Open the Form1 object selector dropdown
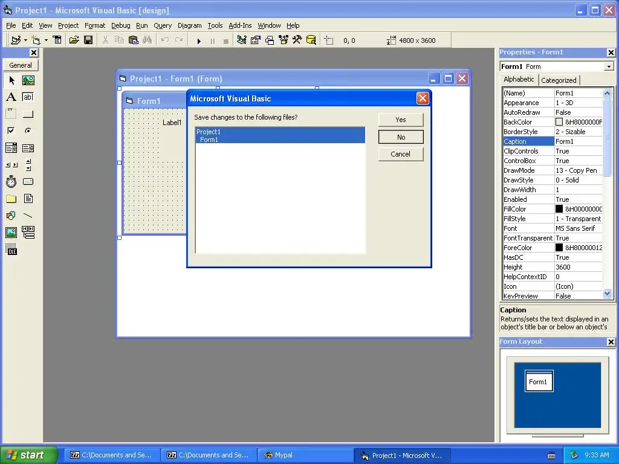Image resolution: width=619 pixels, height=464 pixels. 609,66
